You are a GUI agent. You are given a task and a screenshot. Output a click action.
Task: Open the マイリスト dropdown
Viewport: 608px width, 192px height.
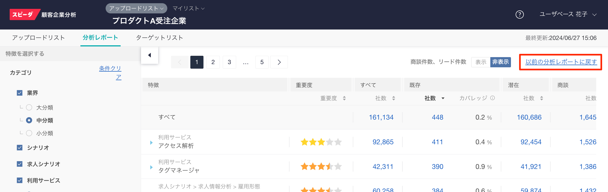point(188,9)
